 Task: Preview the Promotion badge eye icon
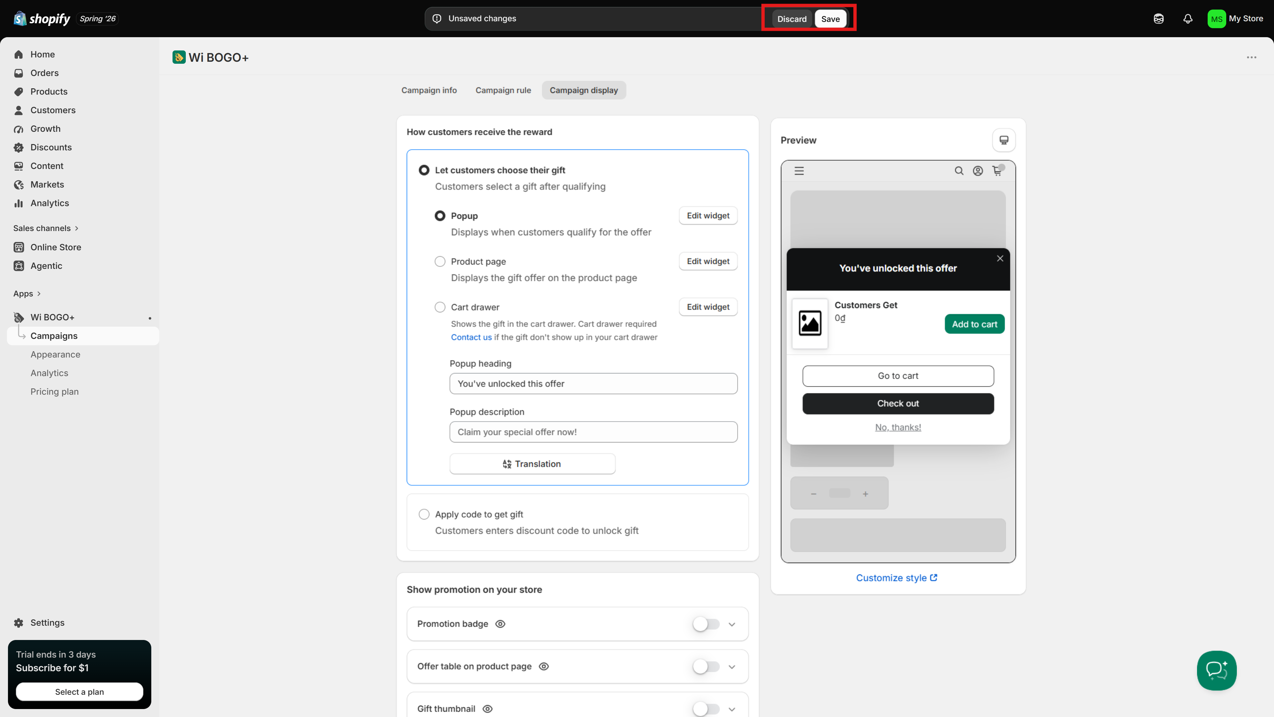click(500, 624)
